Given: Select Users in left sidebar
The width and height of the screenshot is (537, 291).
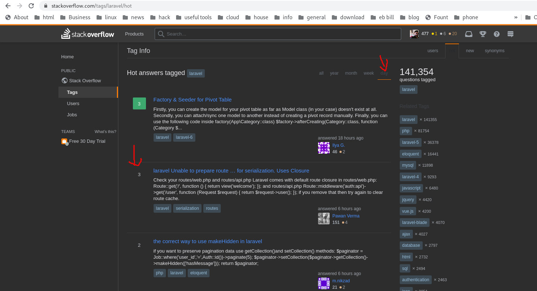Looking at the screenshot, I should tap(73, 103).
